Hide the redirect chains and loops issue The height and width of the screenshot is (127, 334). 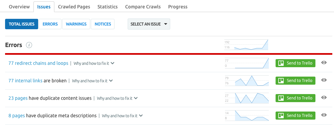324,62
